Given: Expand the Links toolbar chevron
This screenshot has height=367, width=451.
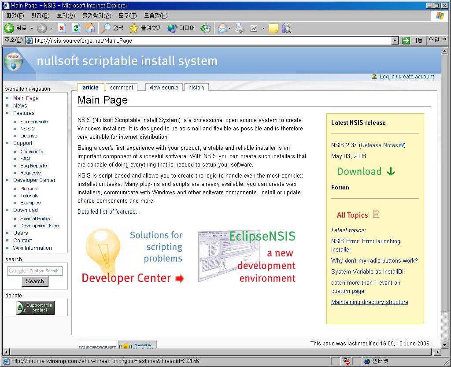Looking at the screenshot, I should tap(445, 39).
